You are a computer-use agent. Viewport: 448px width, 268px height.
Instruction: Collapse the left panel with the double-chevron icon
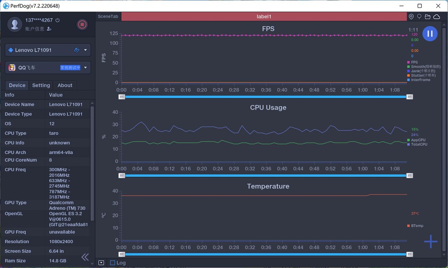click(85, 257)
